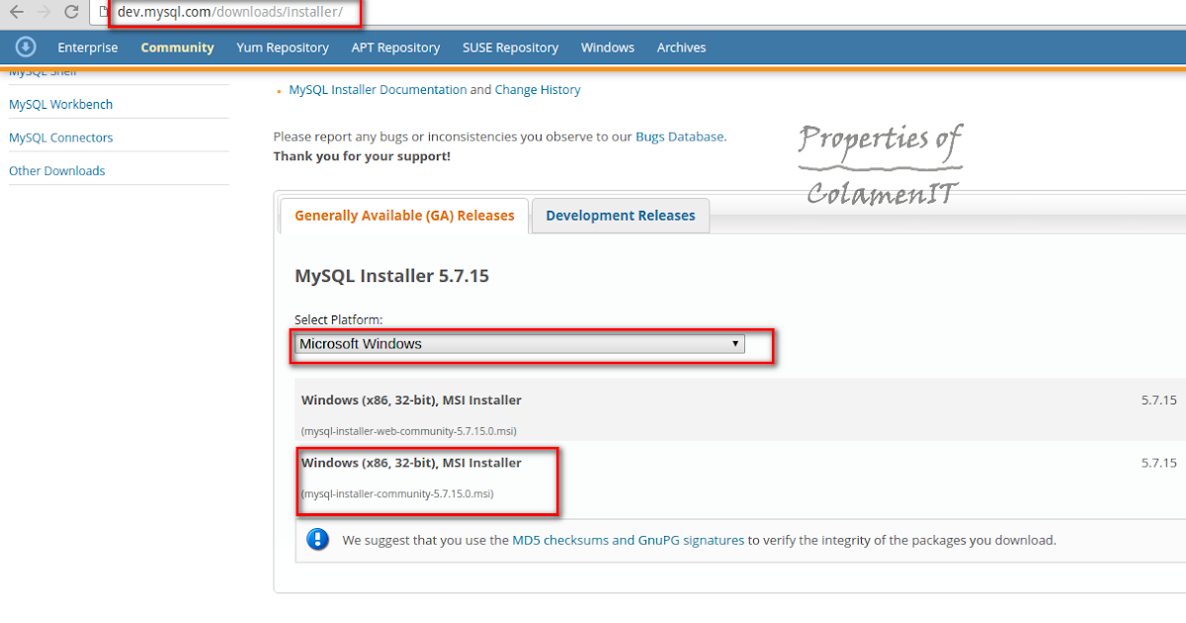This screenshot has width=1186, height=623.
Task: Open the Select Platform dropdown arrow
Action: (735, 343)
